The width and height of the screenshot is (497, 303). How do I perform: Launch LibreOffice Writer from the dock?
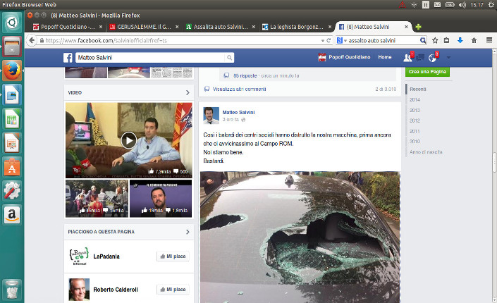pyautogui.click(x=12, y=94)
